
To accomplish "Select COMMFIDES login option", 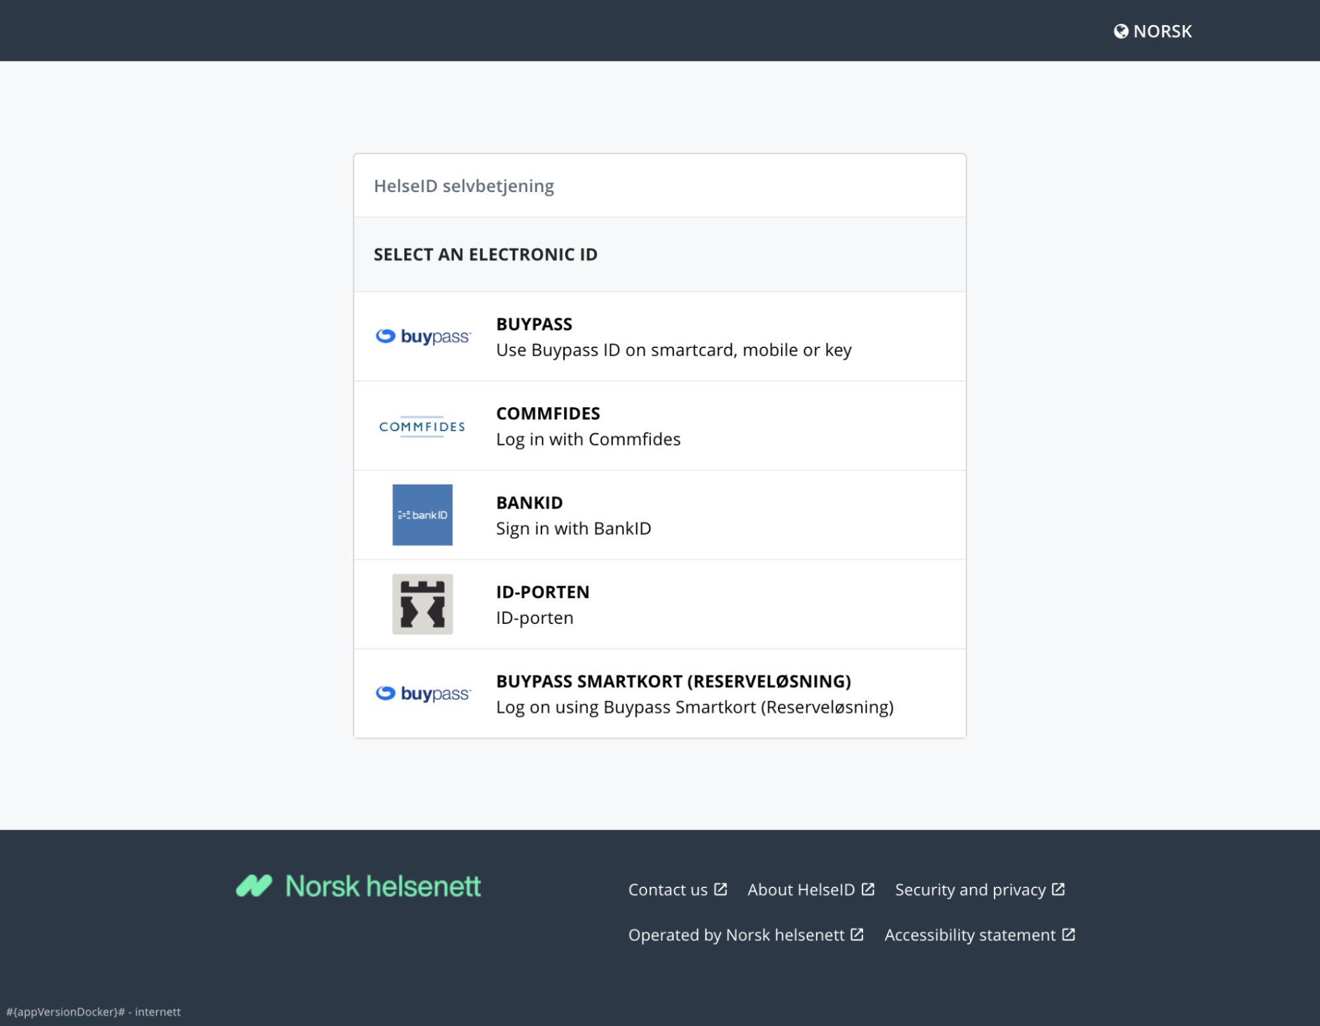I will [660, 426].
